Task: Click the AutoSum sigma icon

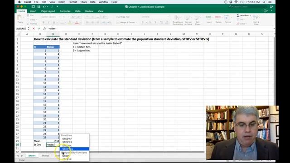Action: 238,15
